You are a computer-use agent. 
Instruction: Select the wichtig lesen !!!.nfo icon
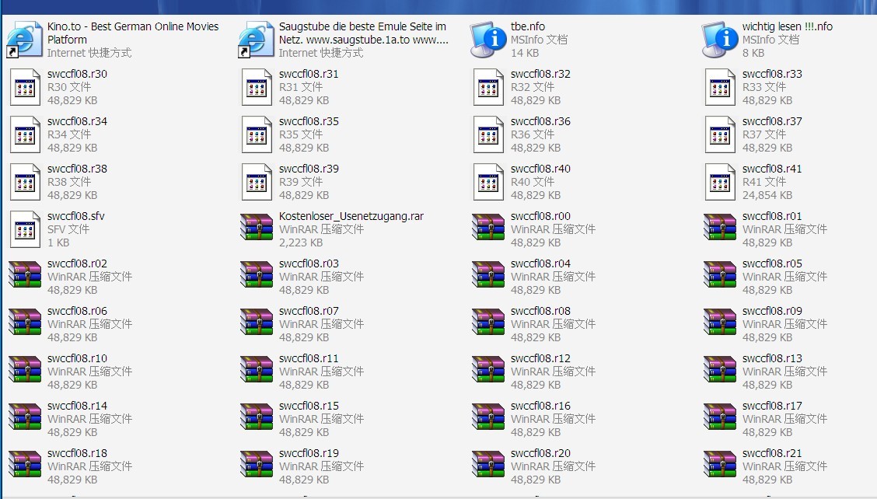[x=720, y=40]
